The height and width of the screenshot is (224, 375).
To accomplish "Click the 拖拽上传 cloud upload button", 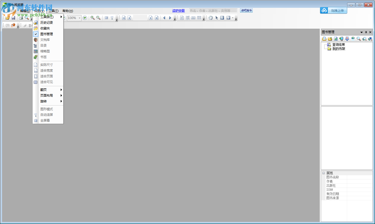I will [x=334, y=10].
